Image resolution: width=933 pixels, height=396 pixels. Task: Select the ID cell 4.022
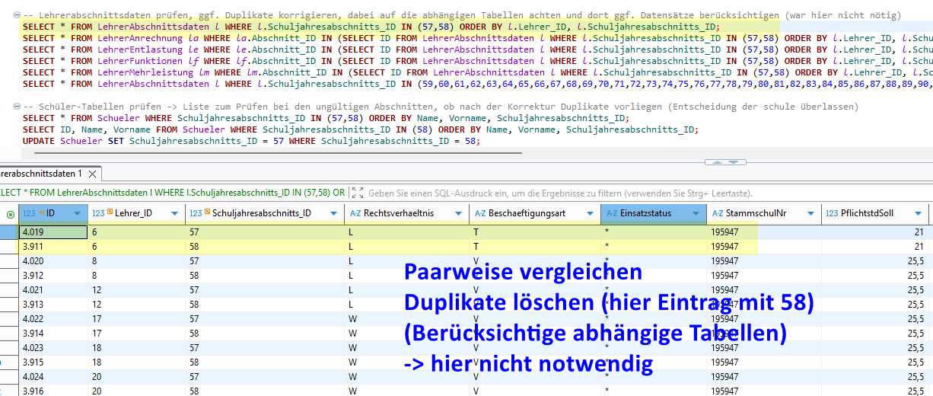tap(53, 318)
